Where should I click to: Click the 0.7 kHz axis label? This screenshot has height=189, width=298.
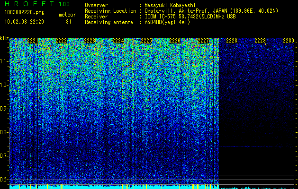[x=4, y=156]
